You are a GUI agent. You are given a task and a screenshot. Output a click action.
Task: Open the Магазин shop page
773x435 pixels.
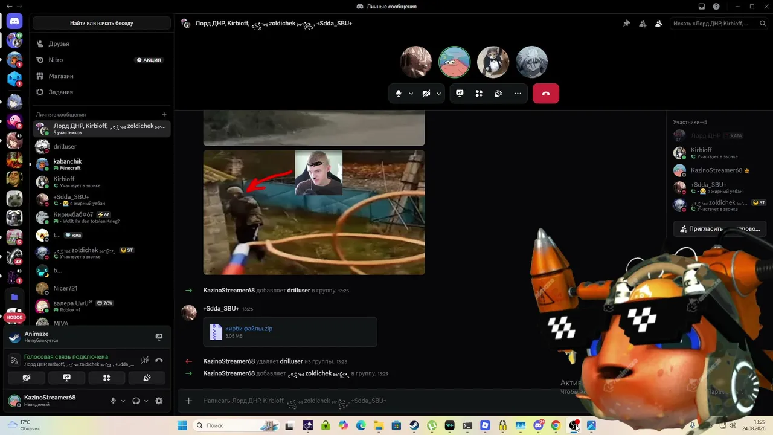pyautogui.click(x=101, y=76)
